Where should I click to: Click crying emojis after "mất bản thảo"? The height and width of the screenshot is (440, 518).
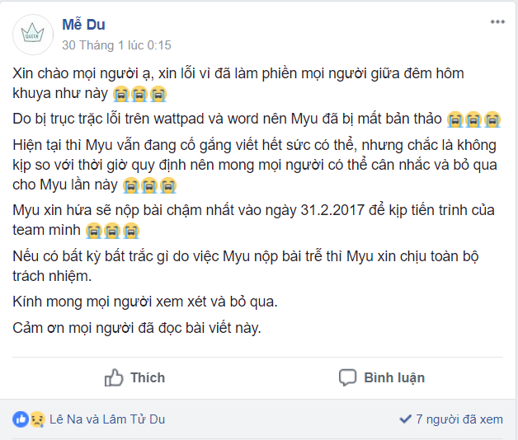(x=473, y=119)
